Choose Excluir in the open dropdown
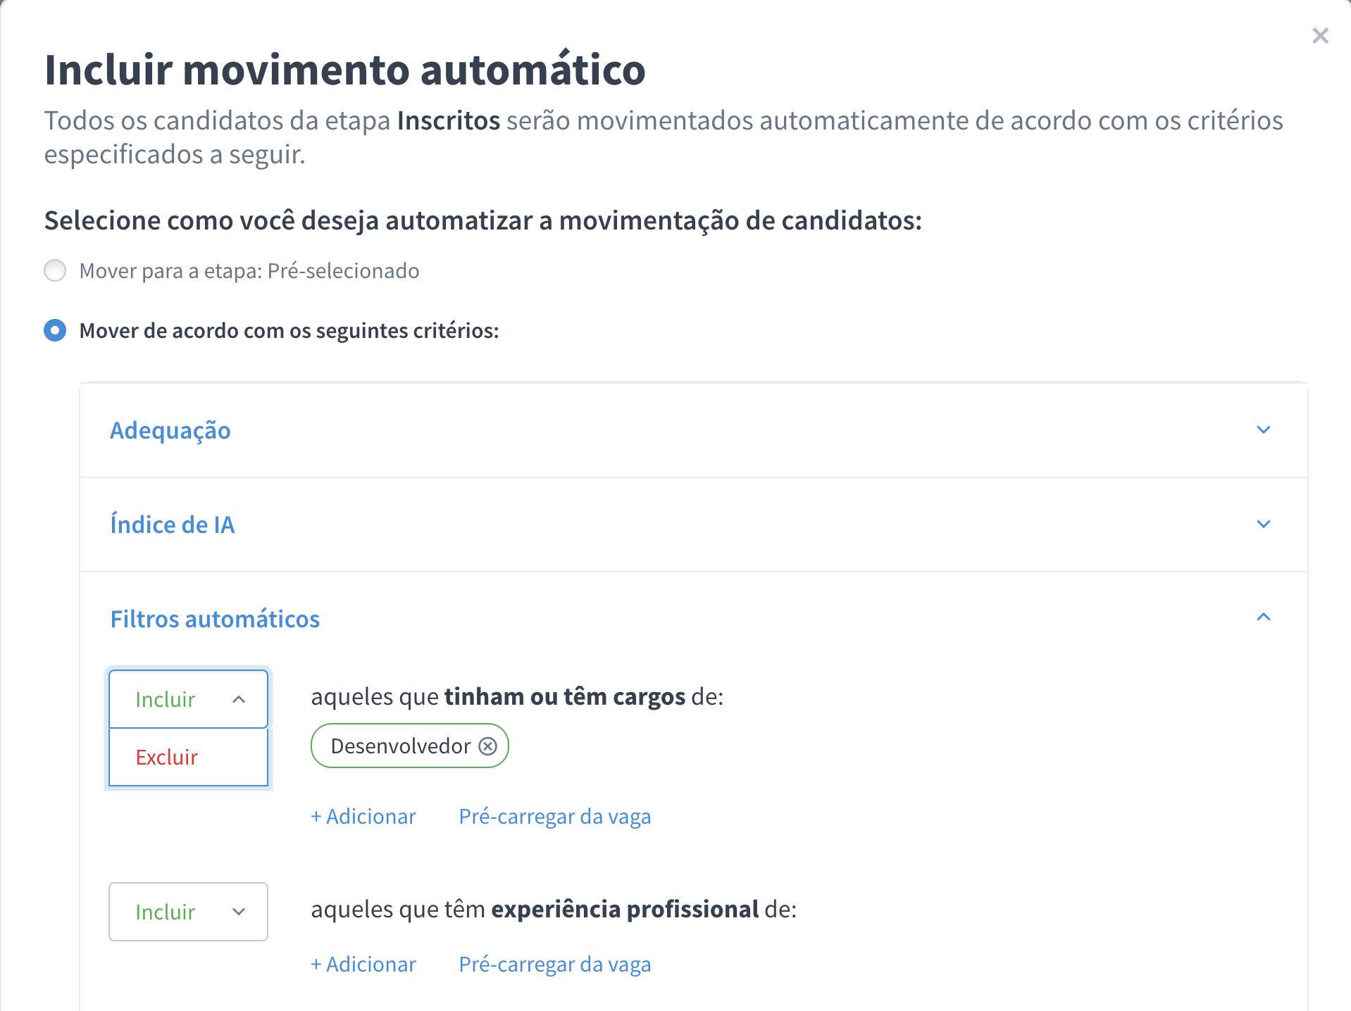1351x1011 pixels. 166,757
